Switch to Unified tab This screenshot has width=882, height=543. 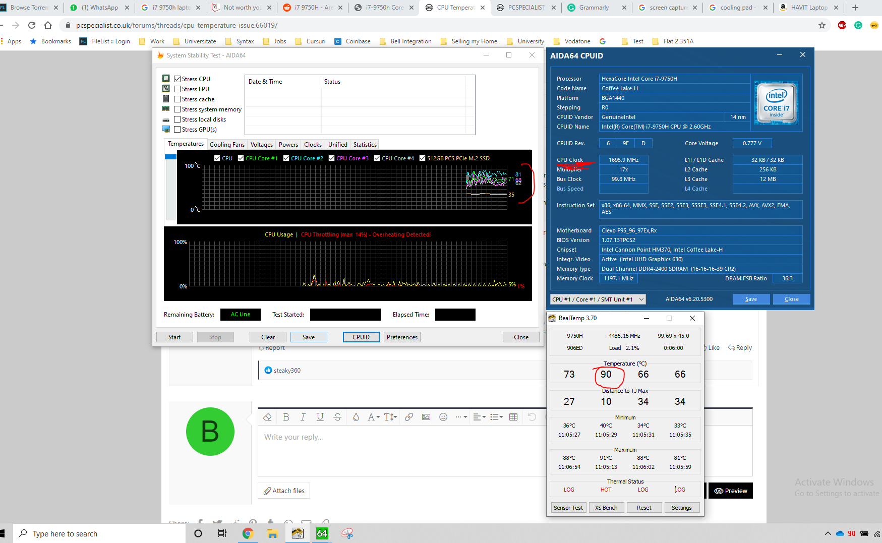point(337,145)
